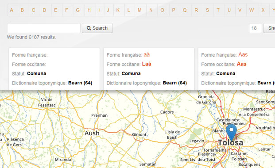The width and height of the screenshot is (275, 168).
Task: Choose letter J in alphabet filter
Action: [x=108, y=10]
